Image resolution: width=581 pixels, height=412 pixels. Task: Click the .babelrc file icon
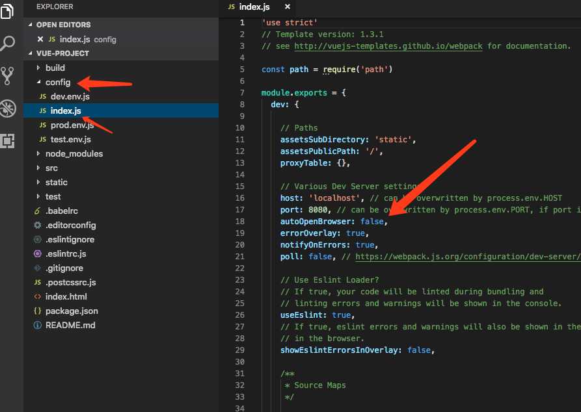coord(37,211)
